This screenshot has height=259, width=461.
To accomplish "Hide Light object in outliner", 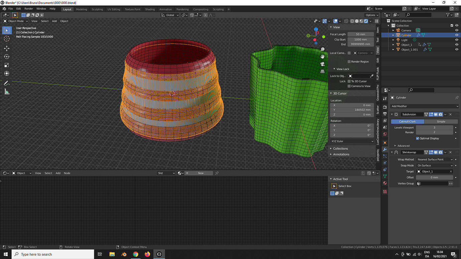I will click(457, 40).
